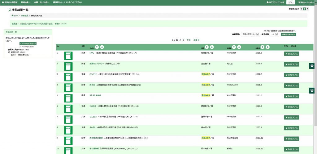Open the 表紙画像 cover image dropdown
317x154 pixels.
tap(250, 34)
